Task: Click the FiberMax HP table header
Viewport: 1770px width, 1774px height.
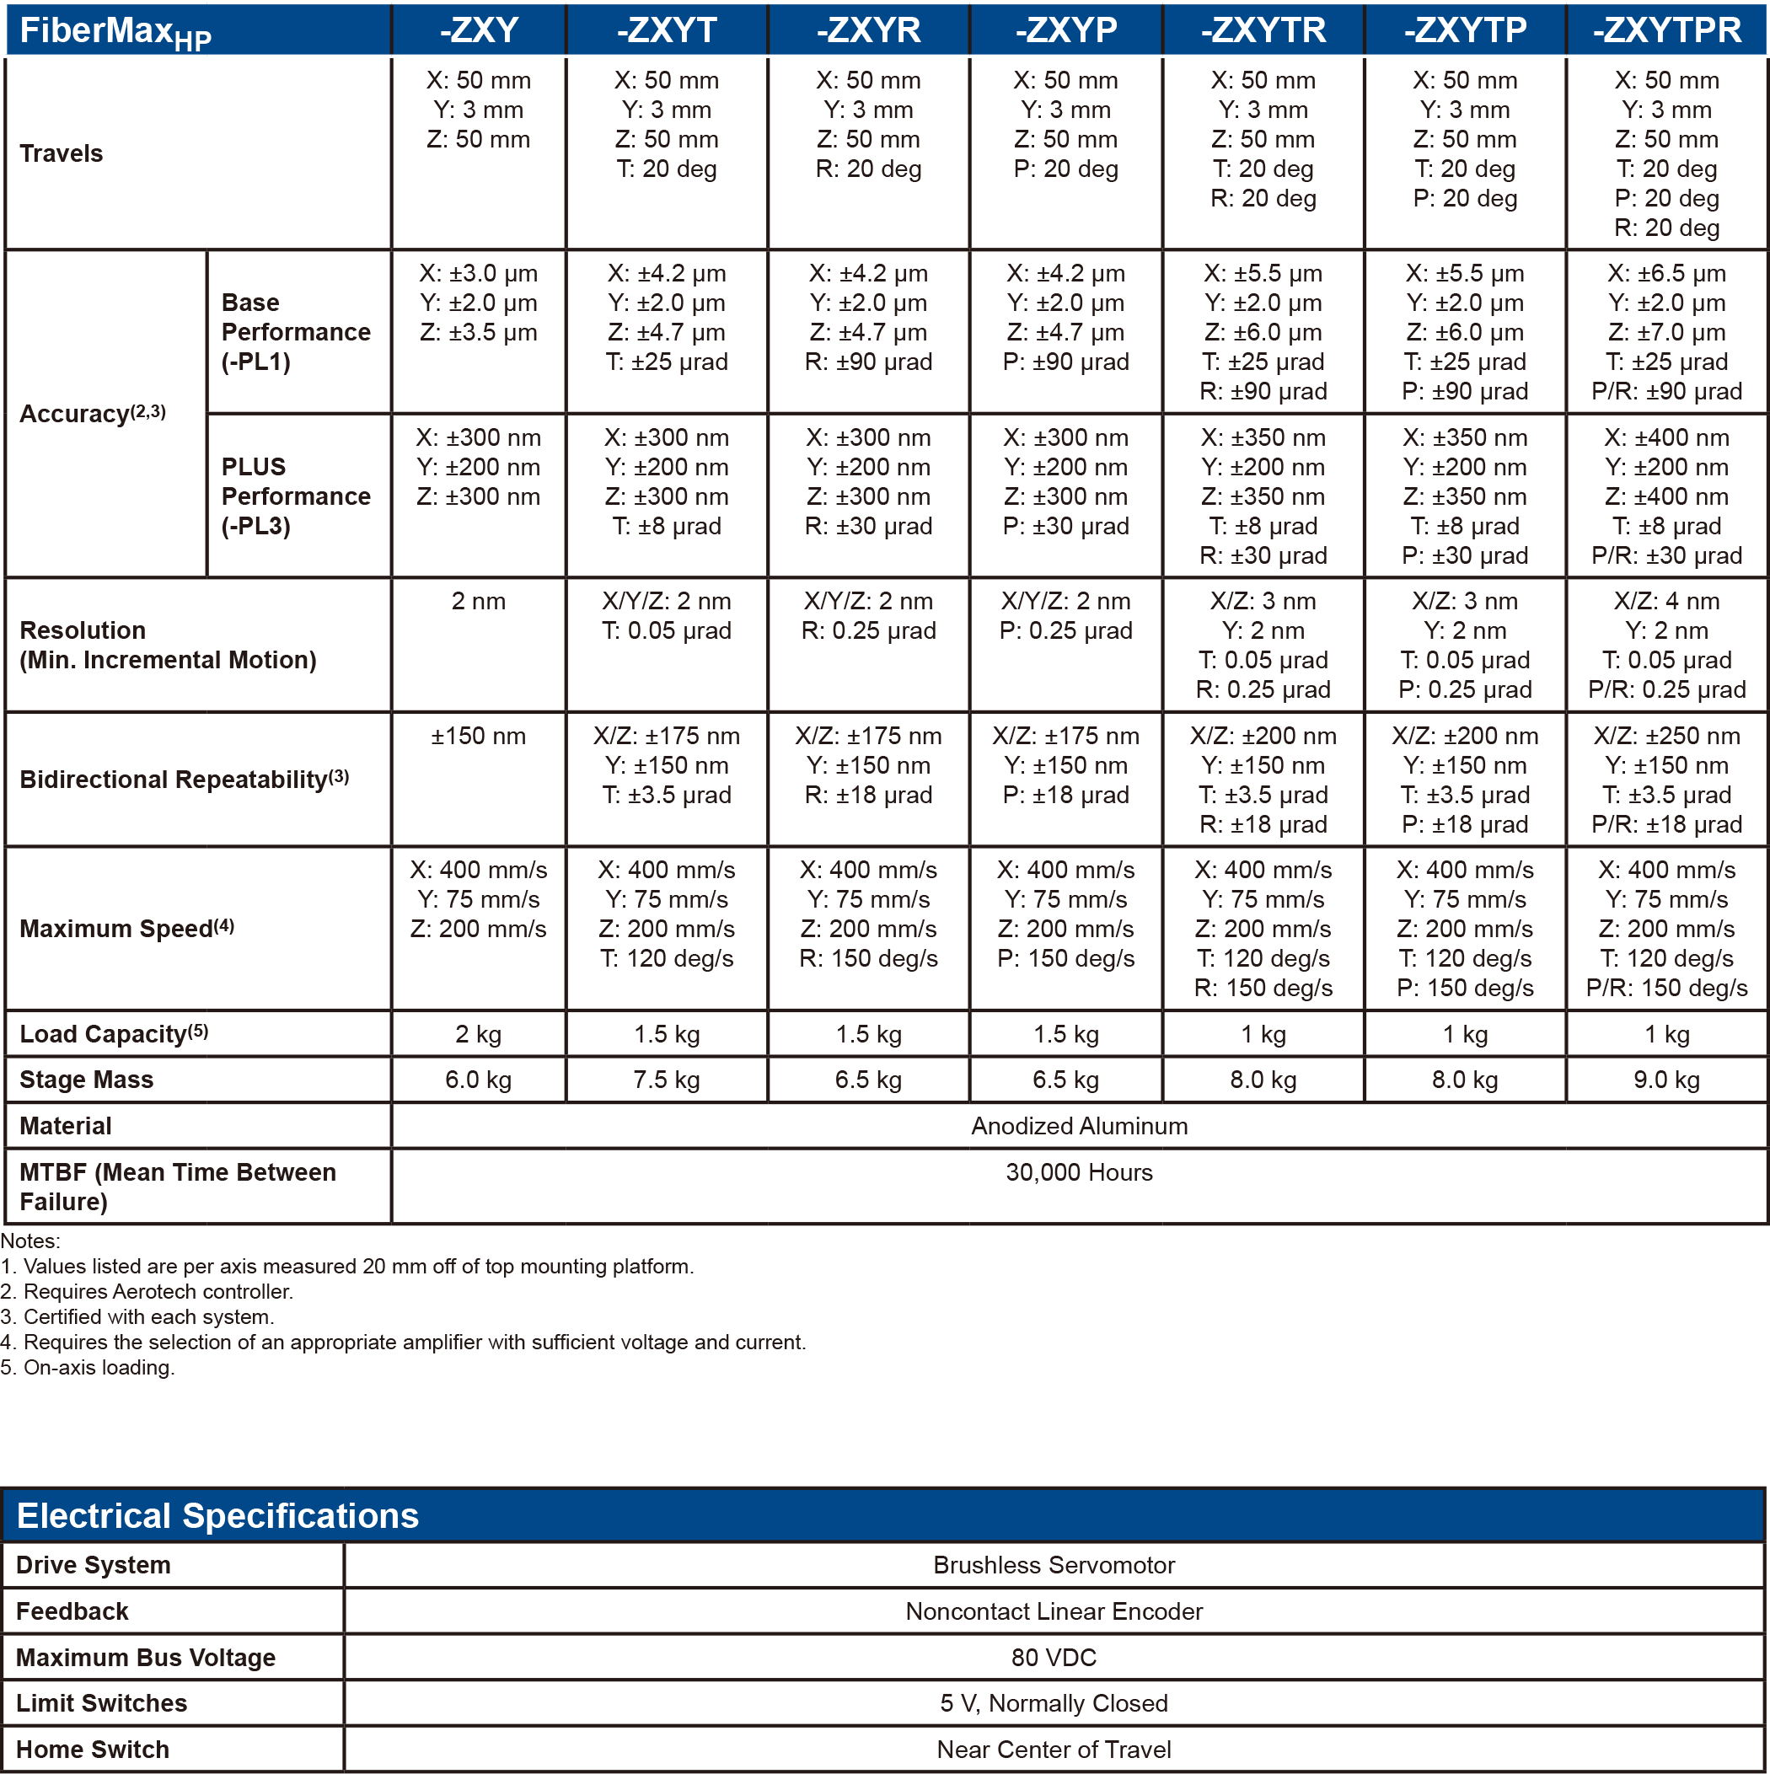Action: pos(115,31)
